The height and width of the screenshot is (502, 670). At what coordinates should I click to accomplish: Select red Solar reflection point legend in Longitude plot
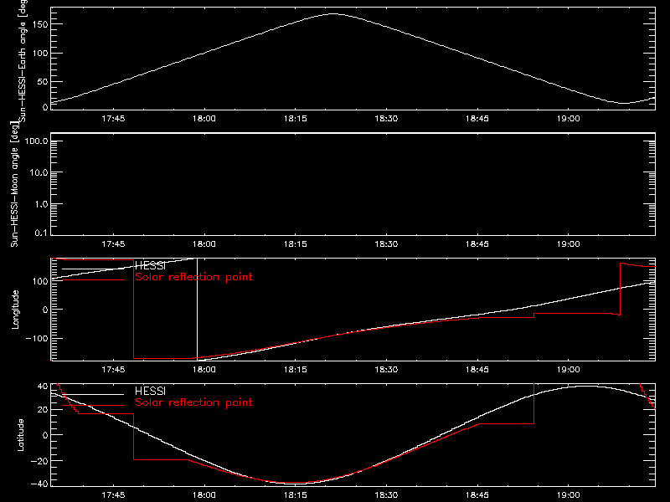point(193,277)
